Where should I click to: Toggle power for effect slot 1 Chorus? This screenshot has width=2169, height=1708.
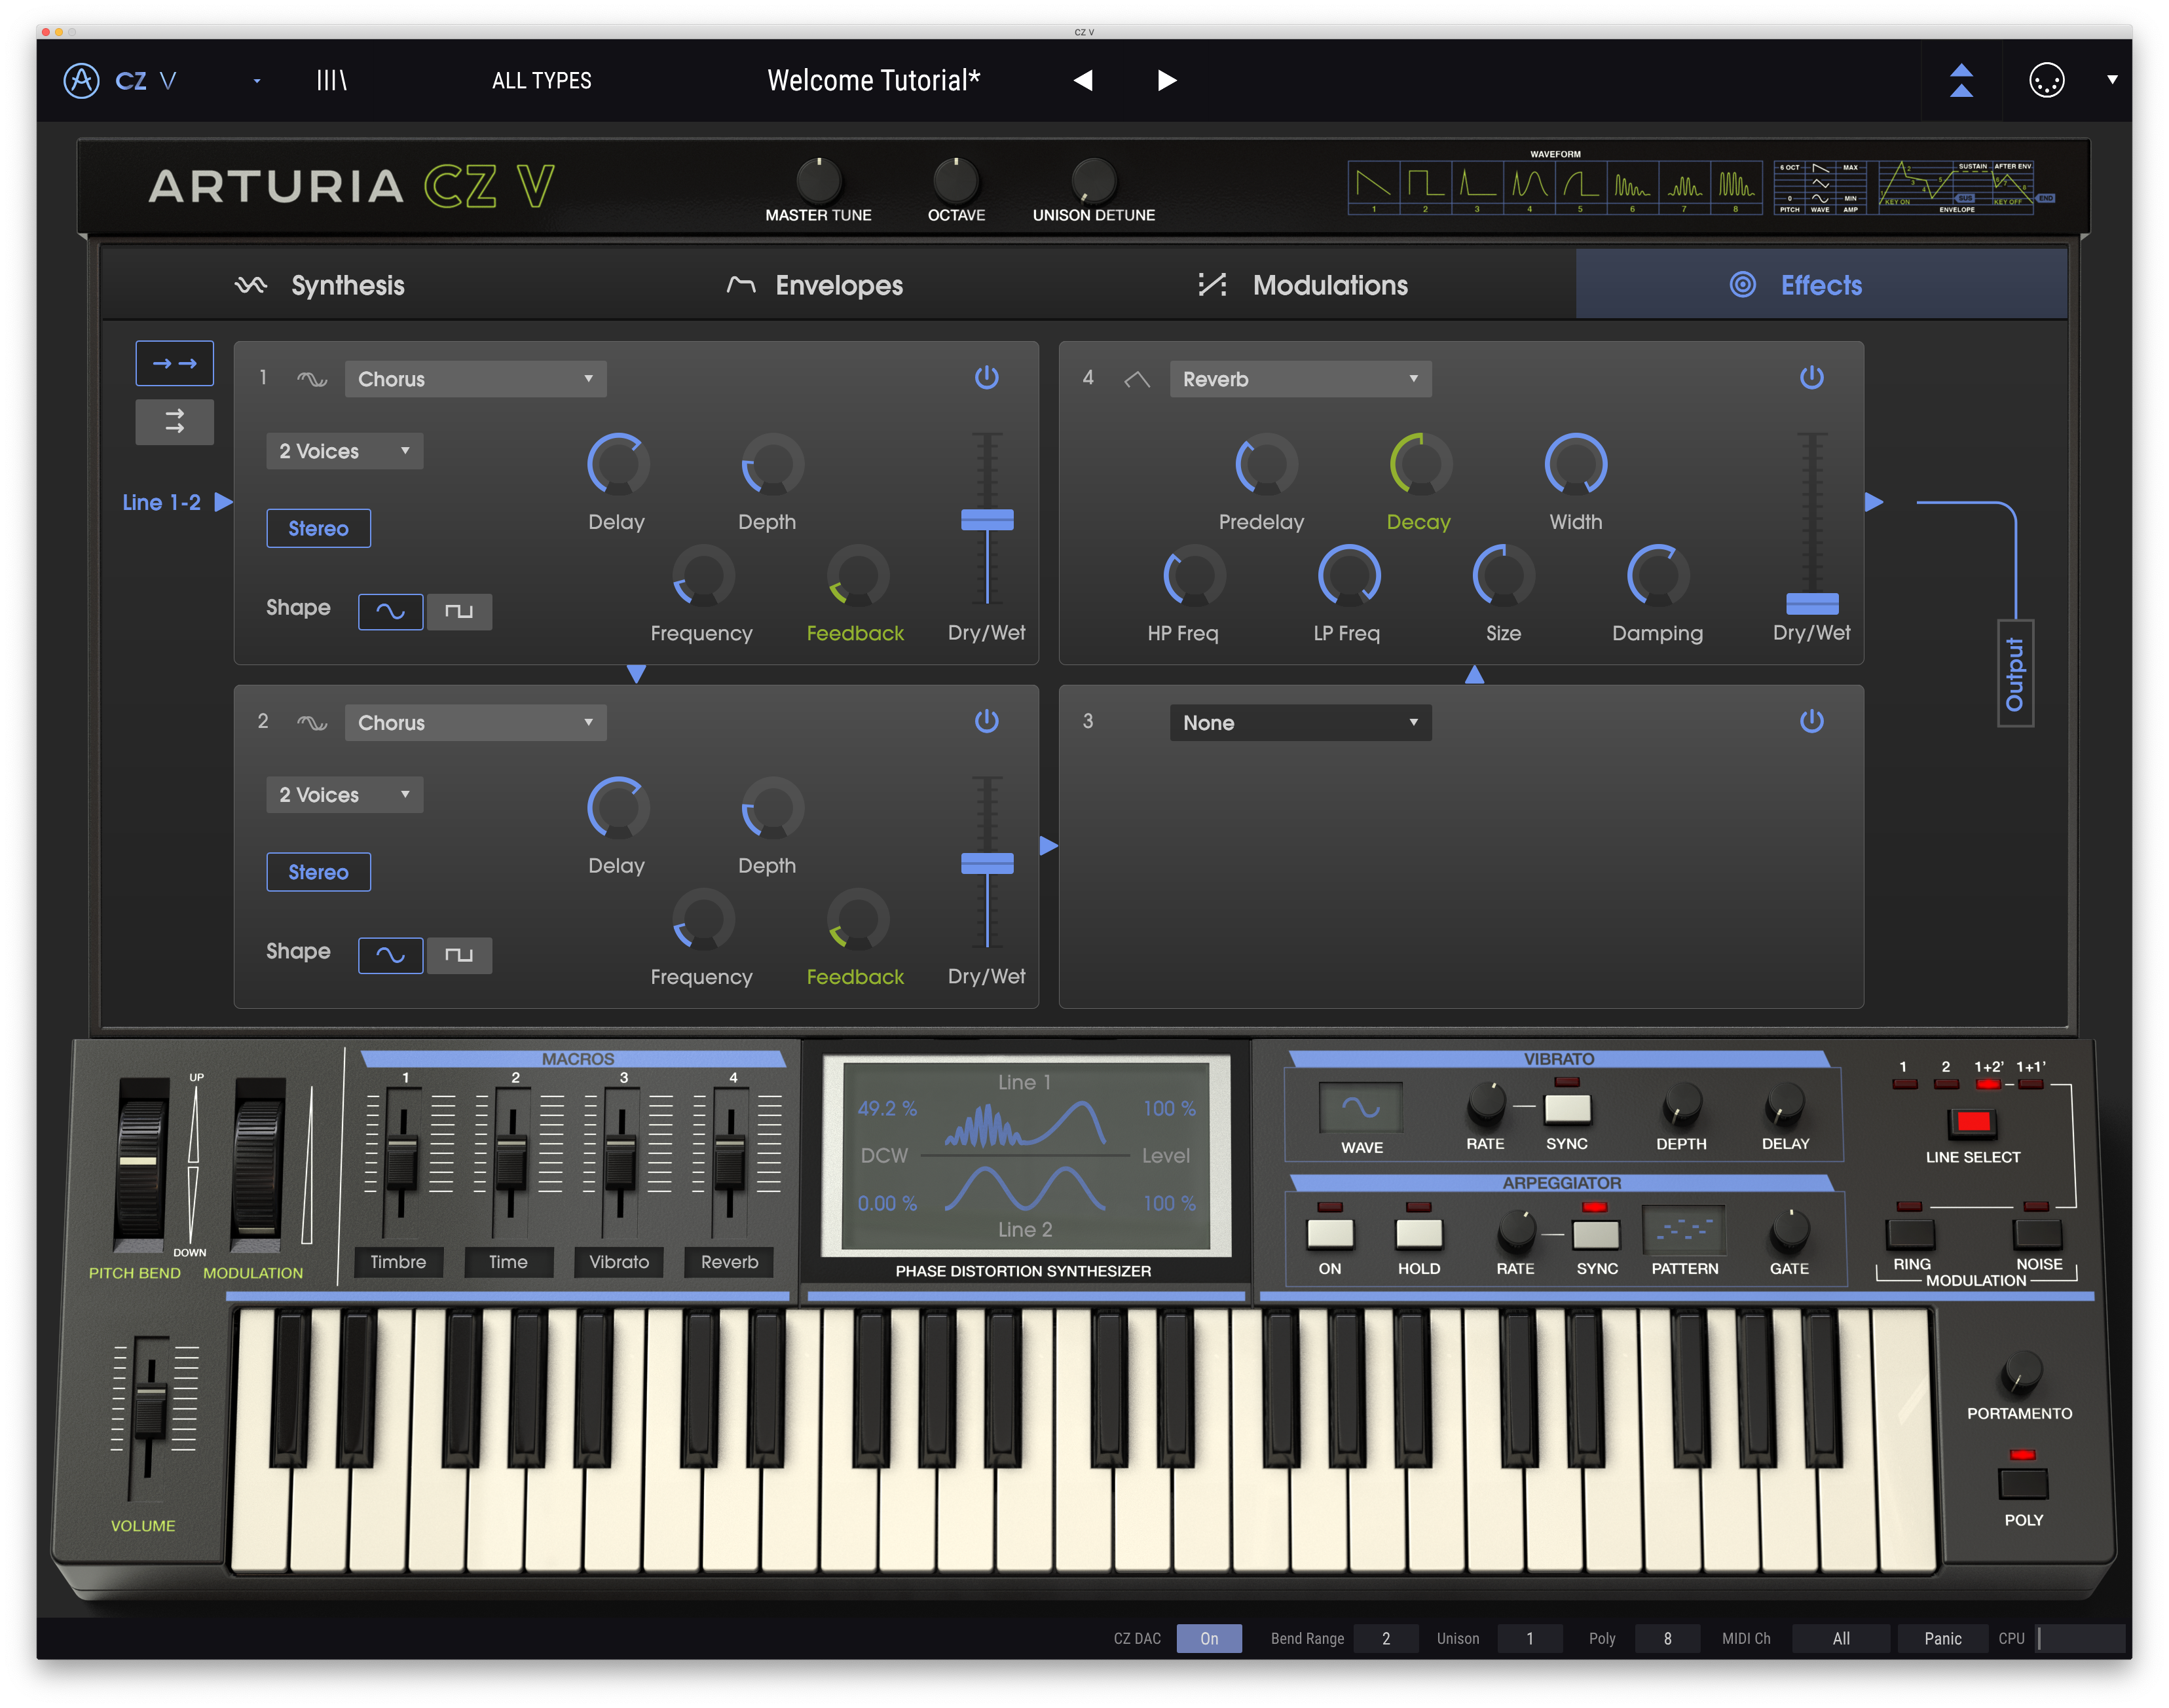tap(986, 377)
